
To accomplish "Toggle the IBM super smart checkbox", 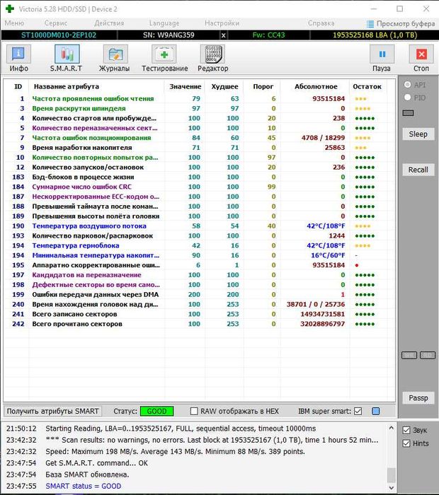I will point(358,411).
